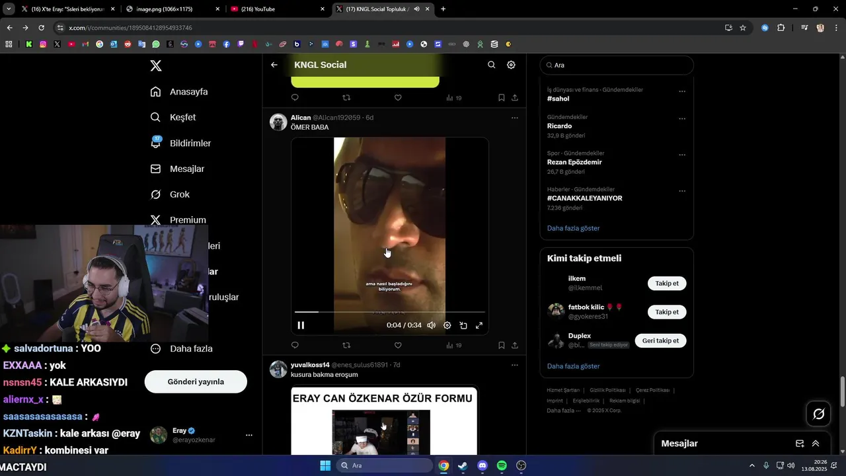The image size is (846, 476).
Task: Open Alican's profile avatar
Action: coord(278,122)
